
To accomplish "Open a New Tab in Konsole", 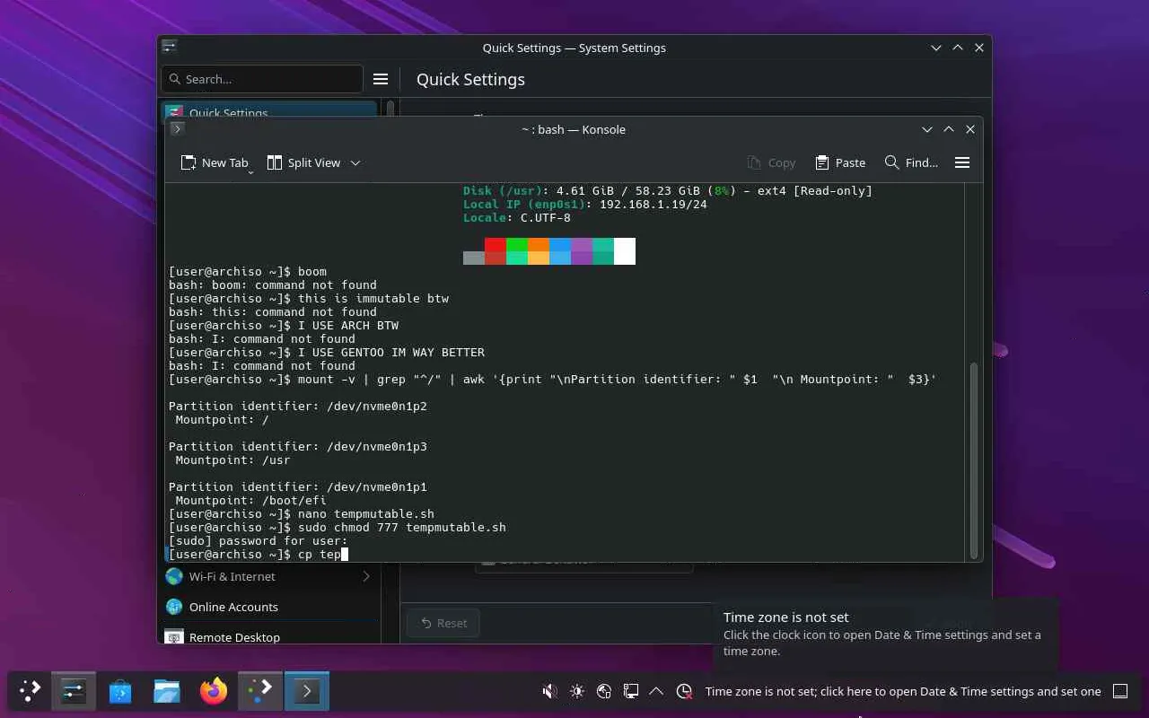I will coord(214,162).
